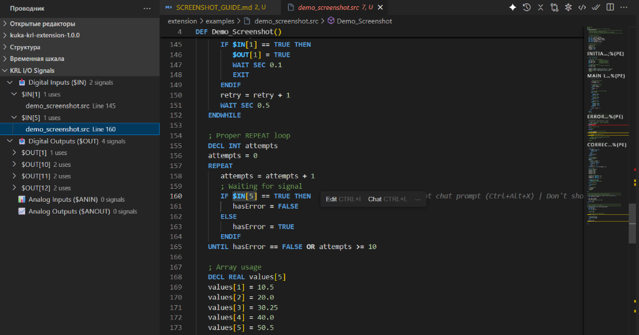
Task: Open the ellipsis in the inline Edit/Chat widget
Action: point(417,199)
